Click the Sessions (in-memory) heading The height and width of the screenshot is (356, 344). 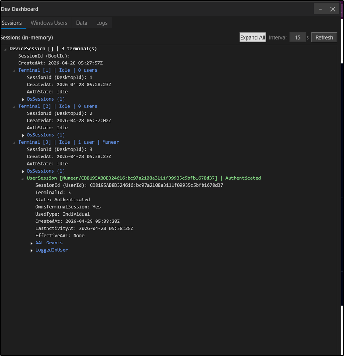pyautogui.click(x=27, y=37)
